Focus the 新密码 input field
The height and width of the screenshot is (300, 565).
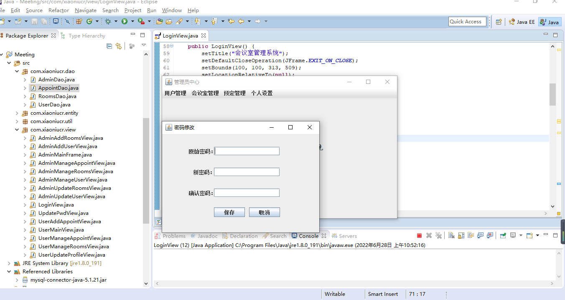(247, 172)
